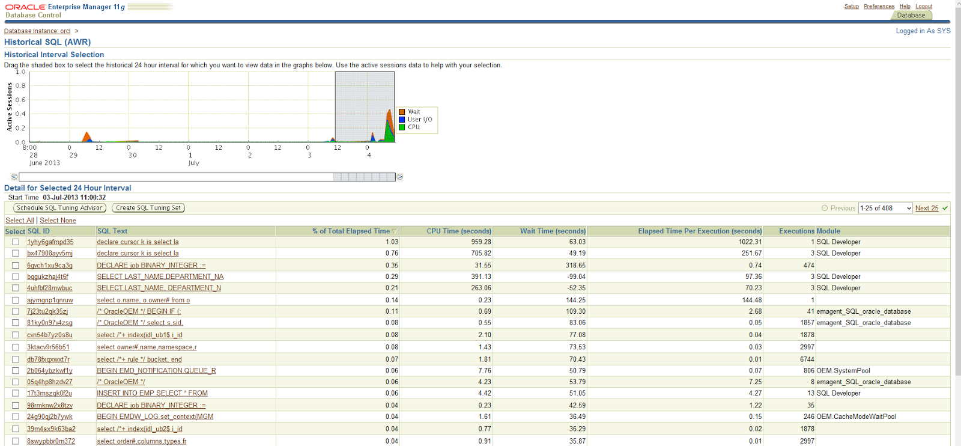Image resolution: width=961 pixels, height=446 pixels.
Task: Check the box next to bqgukzhaj4t6f
Action: 16,276
